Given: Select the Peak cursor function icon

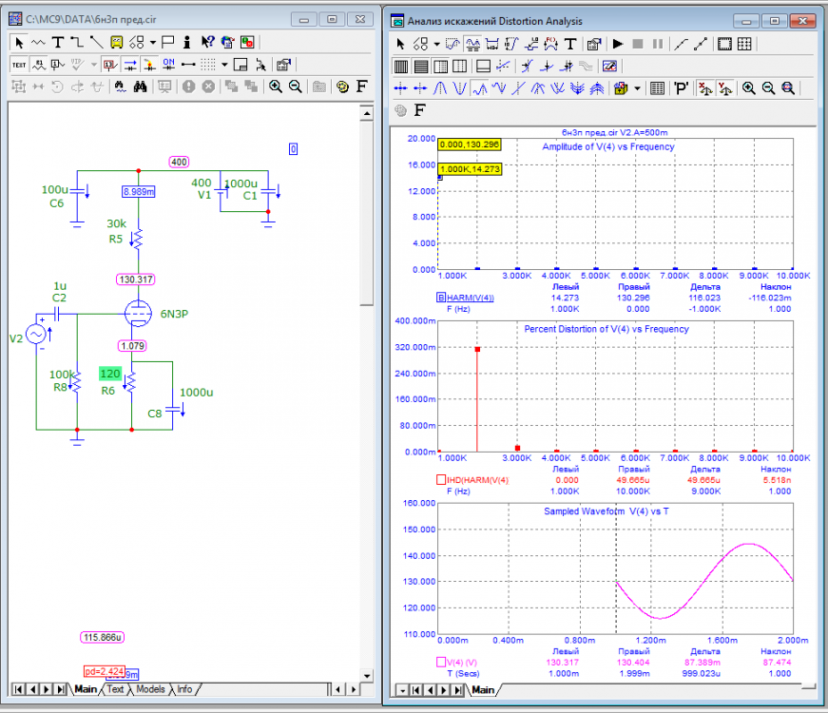Looking at the screenshot, I should coord(440,88).
